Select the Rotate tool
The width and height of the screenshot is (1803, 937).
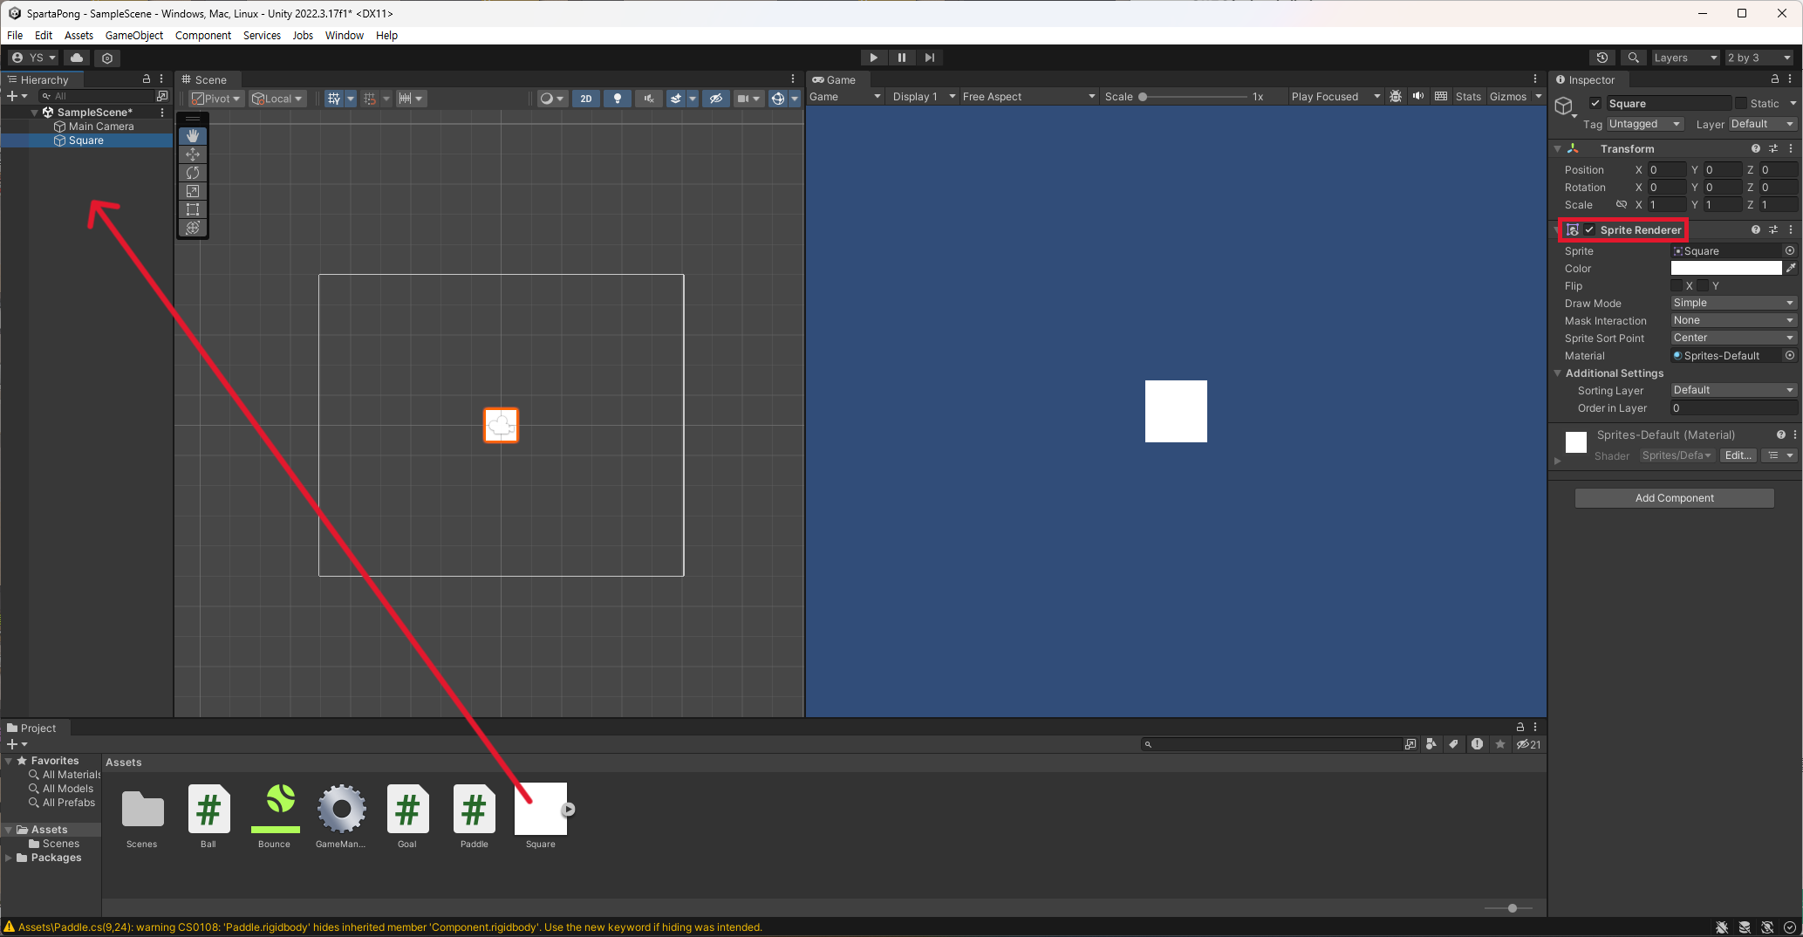[x=192, y=173]
